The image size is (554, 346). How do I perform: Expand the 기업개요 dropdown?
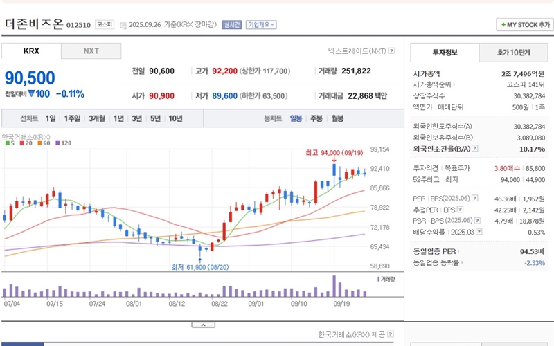point(261,25)
